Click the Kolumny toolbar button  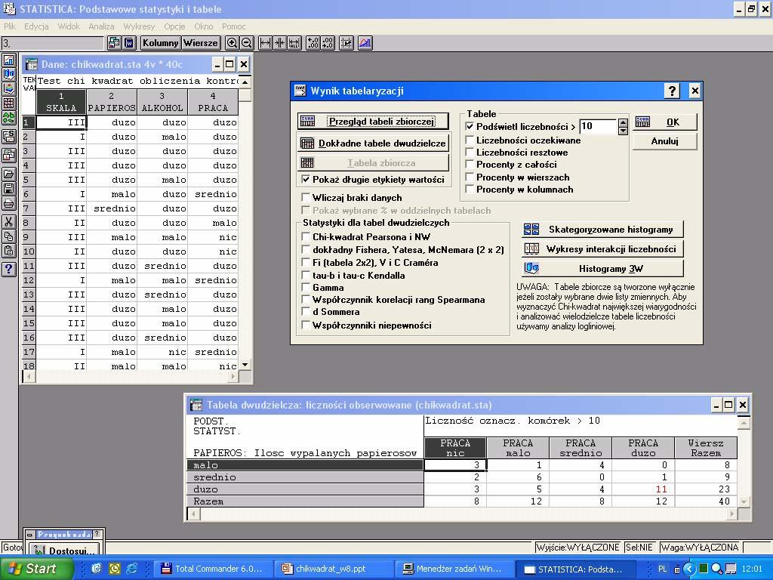(x=160, y=43)
